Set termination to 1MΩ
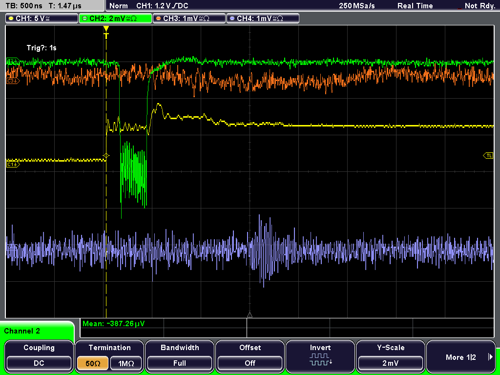The width and height of the screenshot is (500, 375). point(126,363)
